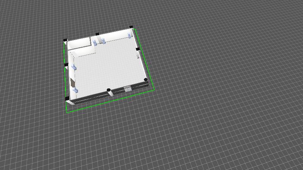Select the black handle at top-left wall corner
Image resolution: width=303 pixels, height=170 pixels.
pos(65,40)
